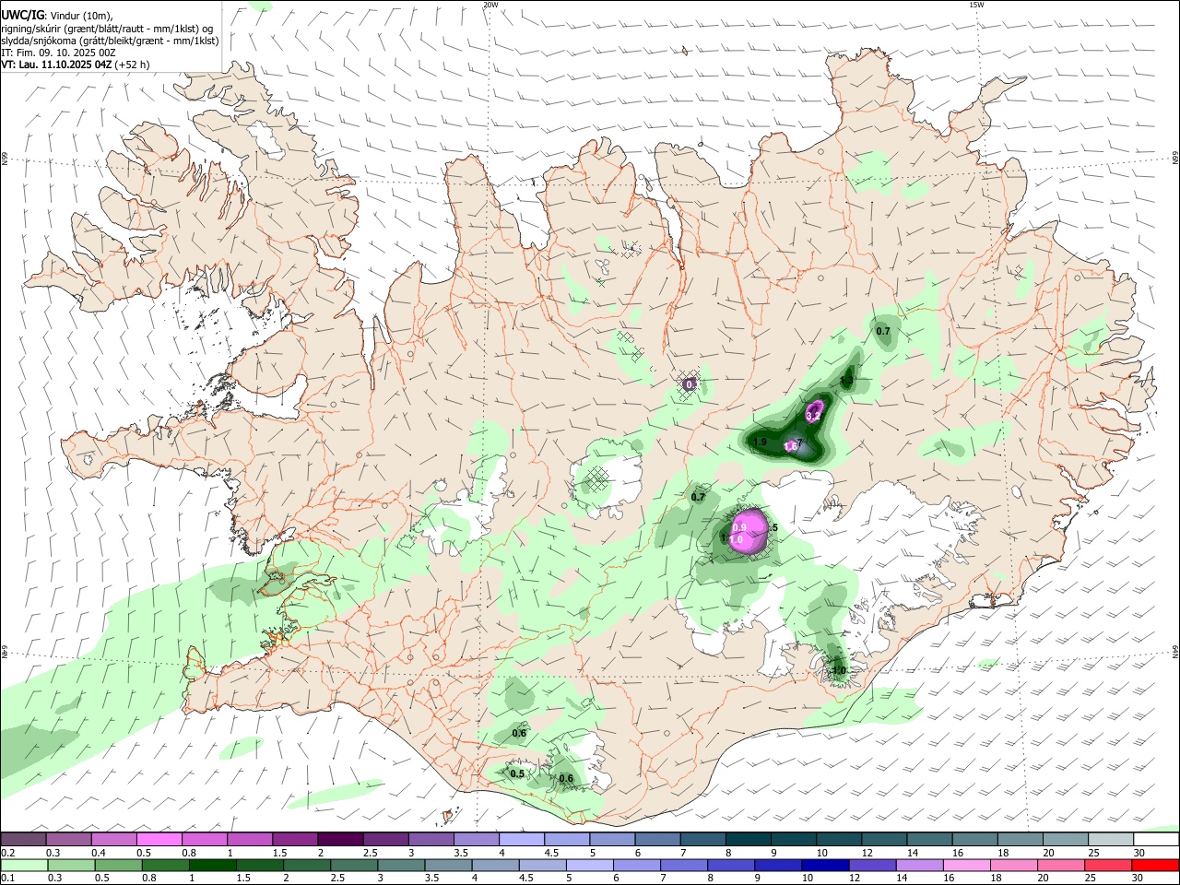Click the VT: Lau. 11.10.2025 04Z valid time
1180x885 pixels.
click(56, 65)
